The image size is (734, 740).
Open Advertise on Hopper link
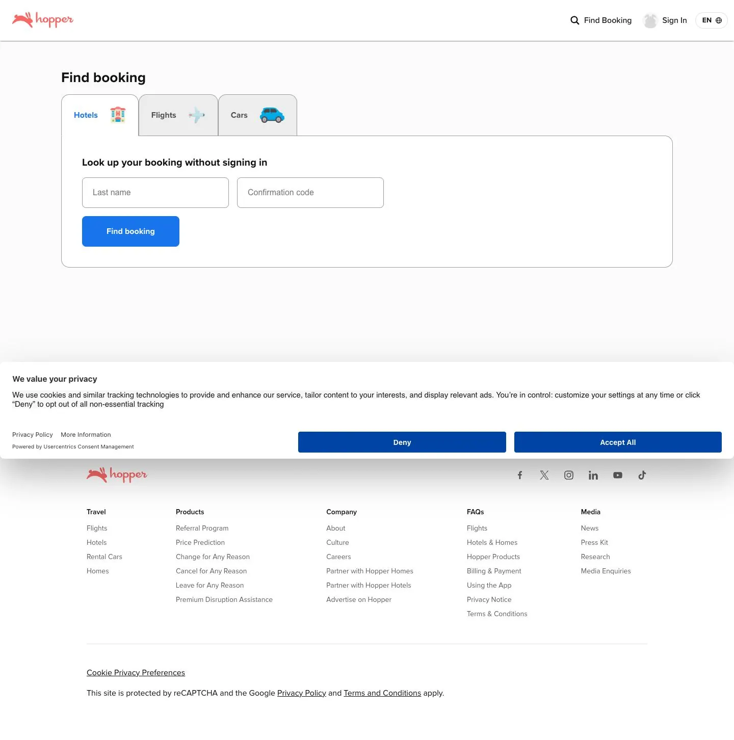tap(359, 599)
